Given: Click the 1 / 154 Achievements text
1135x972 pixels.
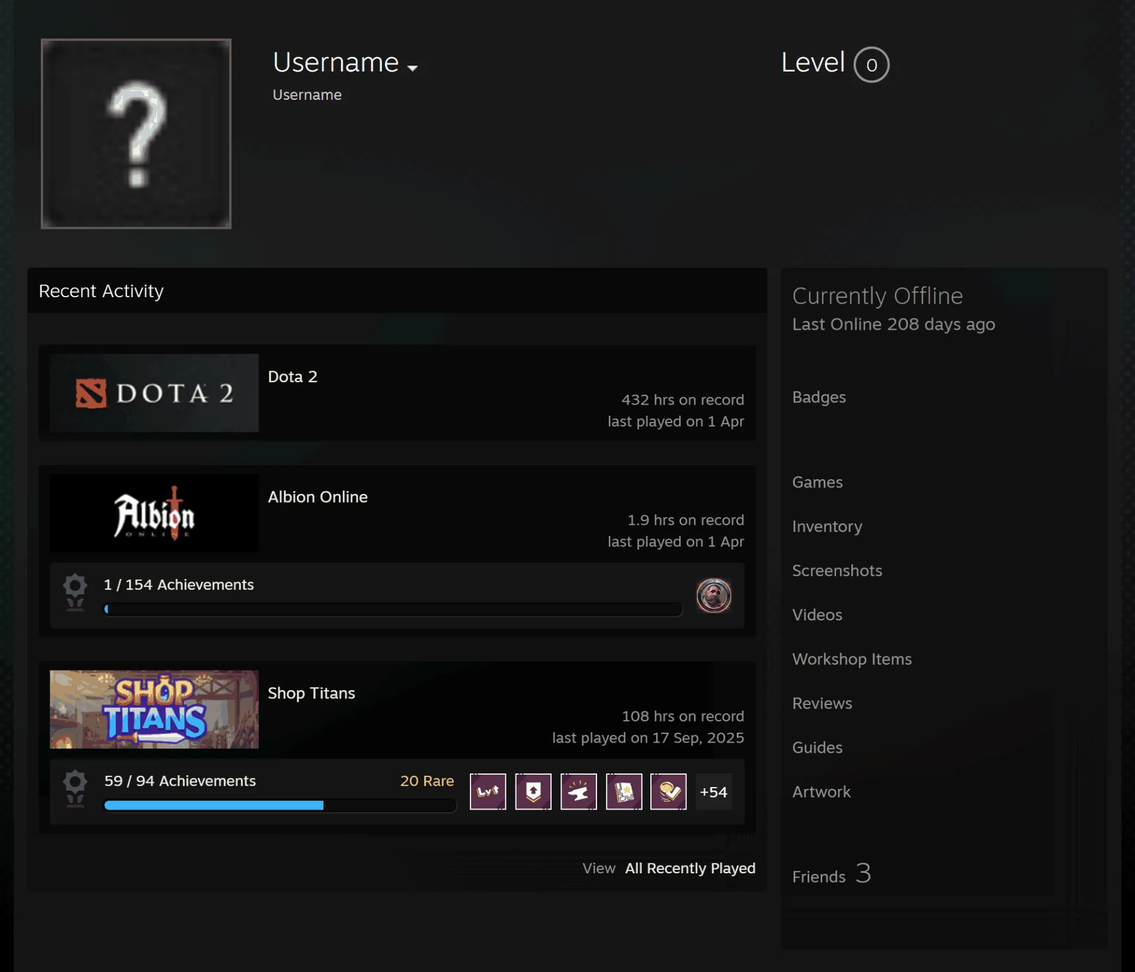Looking at the screenshot, I should (179, 584).
